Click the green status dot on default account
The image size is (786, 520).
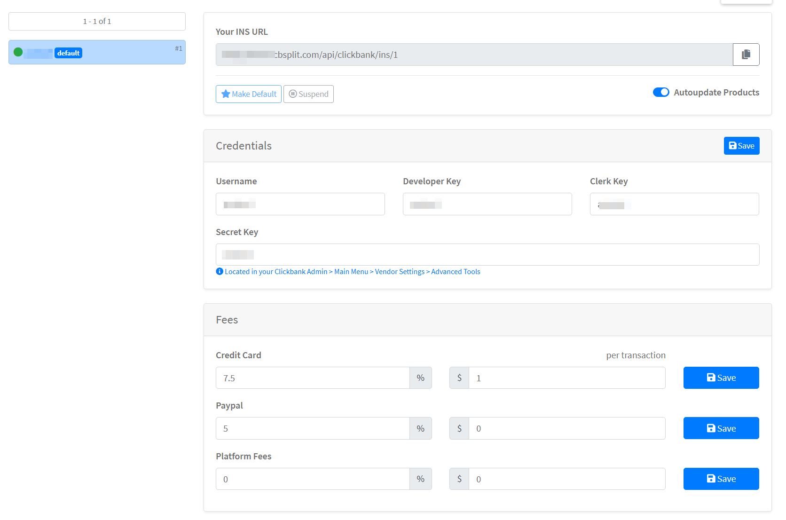[x=18, y=52]
